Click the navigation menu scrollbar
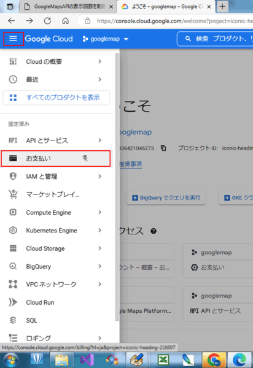 tap(117, 186)
